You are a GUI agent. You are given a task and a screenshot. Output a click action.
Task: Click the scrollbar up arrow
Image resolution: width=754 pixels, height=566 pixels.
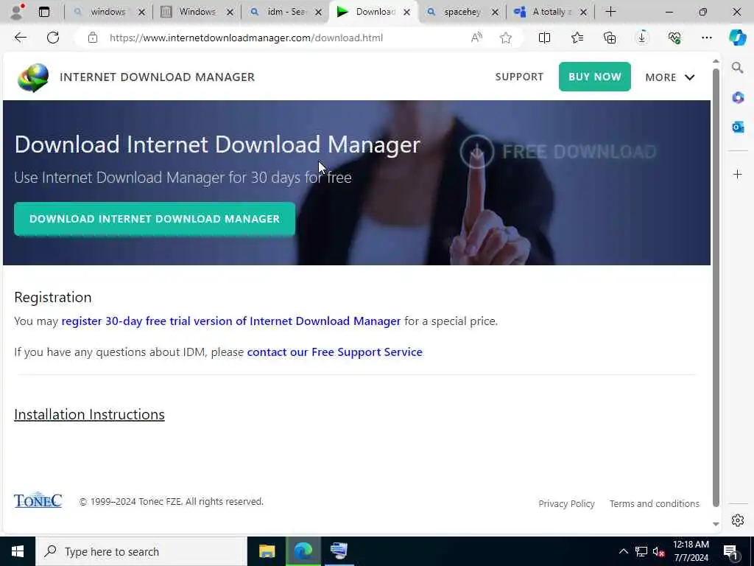716,61
